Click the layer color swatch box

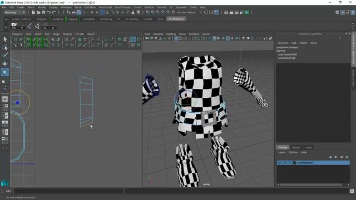(x=295, y=163)
